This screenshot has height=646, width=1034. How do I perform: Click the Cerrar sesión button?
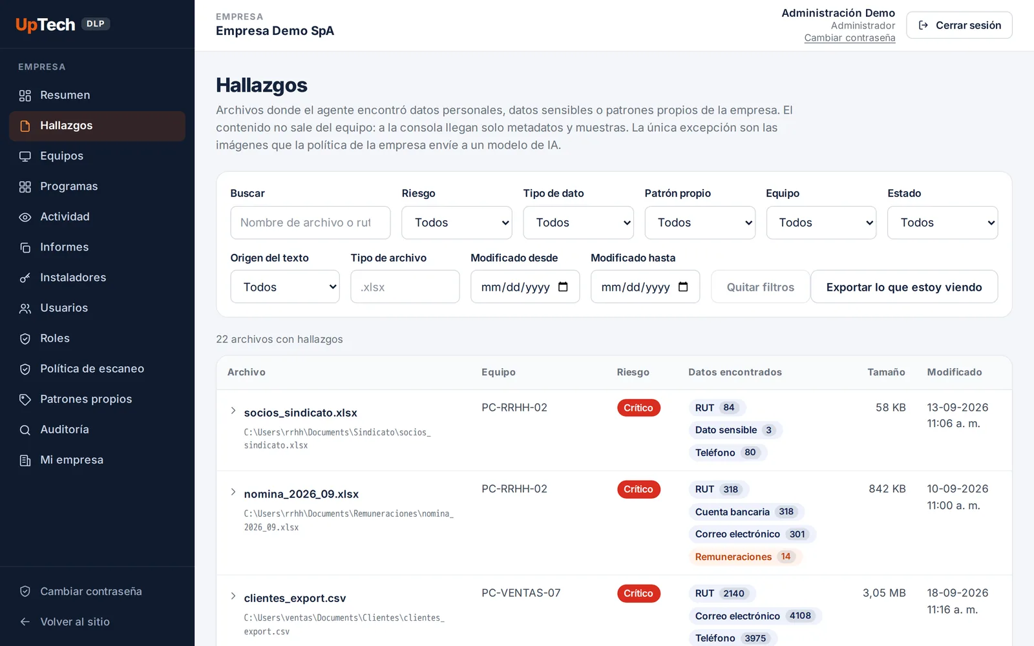[959, 25]
